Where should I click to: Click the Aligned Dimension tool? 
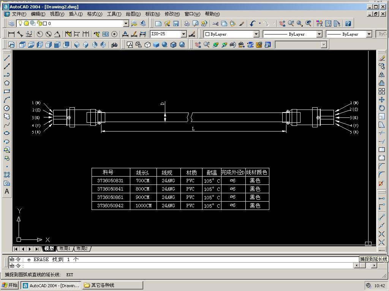(20, 34)
